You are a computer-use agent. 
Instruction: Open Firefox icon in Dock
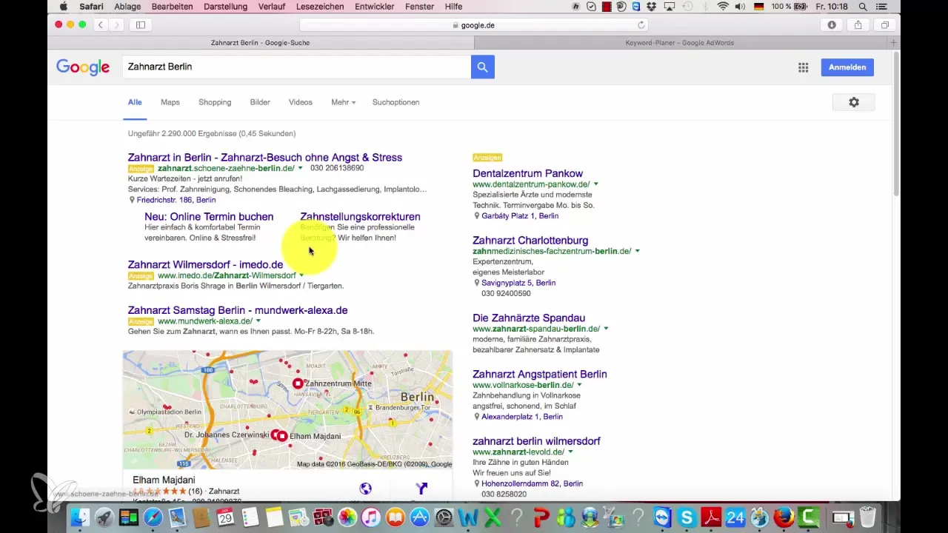point(784,517)
